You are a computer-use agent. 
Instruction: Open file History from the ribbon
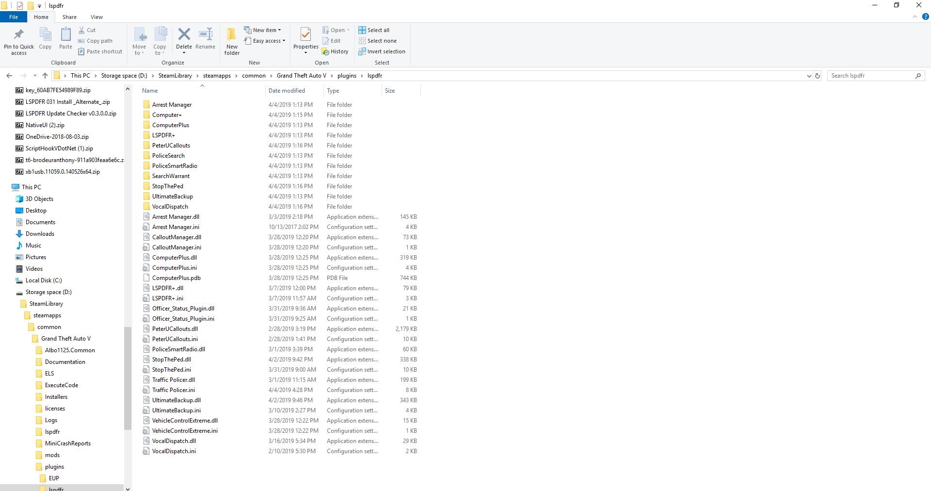click(x=335, y=51)
